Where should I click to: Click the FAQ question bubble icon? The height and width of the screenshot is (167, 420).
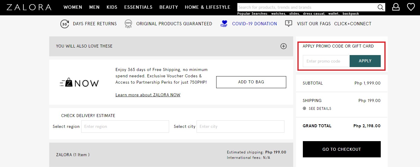point(289,23)
